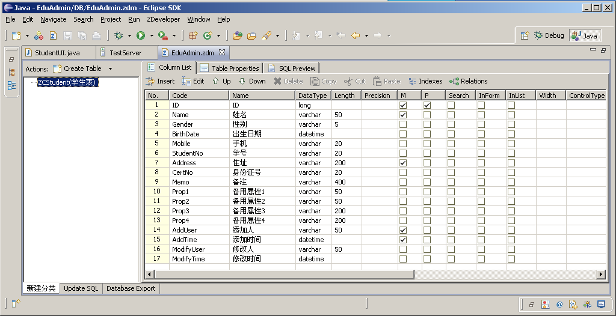The height and width of the screenshot is (316, 616).
Task: Open the New wizard dropdown arrow
Action: coord(27,35)
